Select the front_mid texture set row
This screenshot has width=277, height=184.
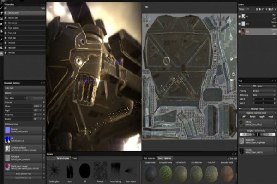(24, 33)
